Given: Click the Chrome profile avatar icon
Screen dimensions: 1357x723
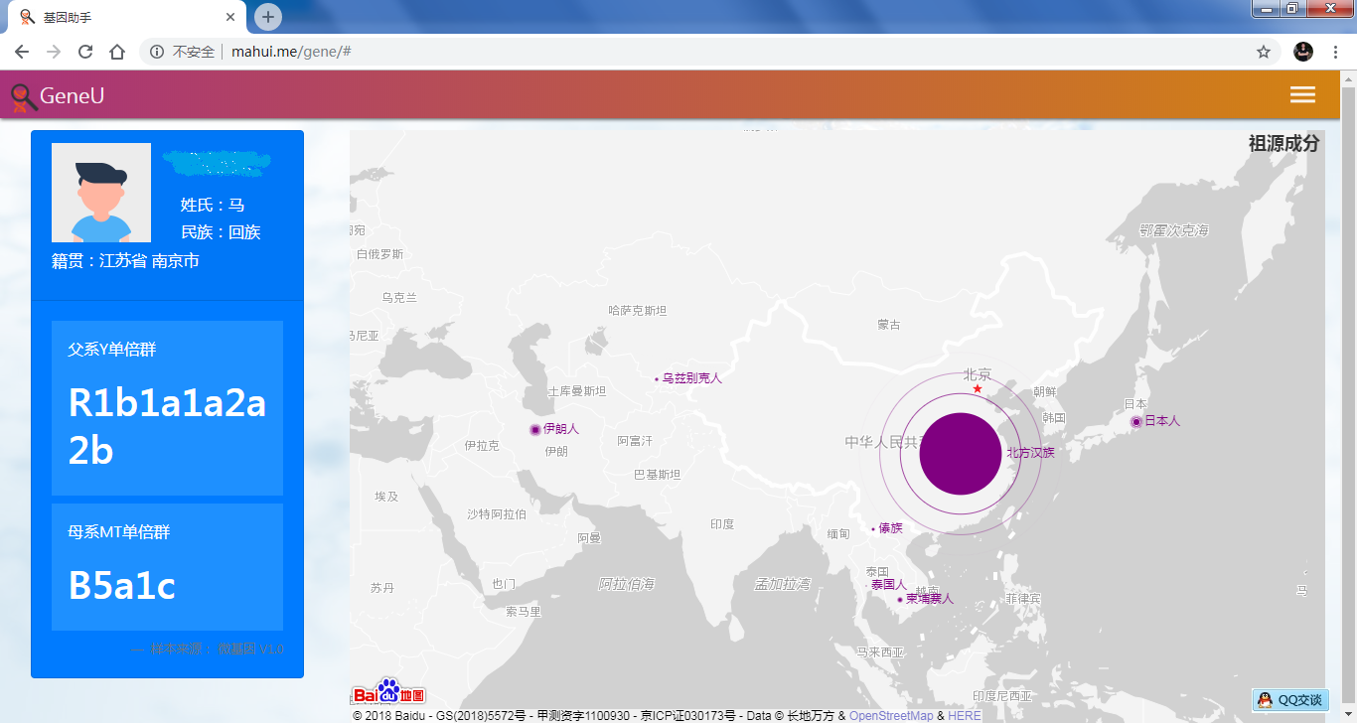Looking at the screenshot, I should coord(1303,52).
